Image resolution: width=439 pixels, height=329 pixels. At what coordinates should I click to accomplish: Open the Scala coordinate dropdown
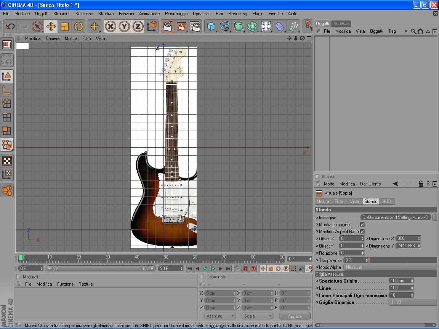[x=257, y=316]
